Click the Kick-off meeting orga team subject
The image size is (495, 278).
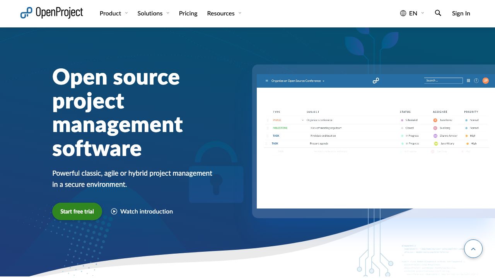(326, 128)
